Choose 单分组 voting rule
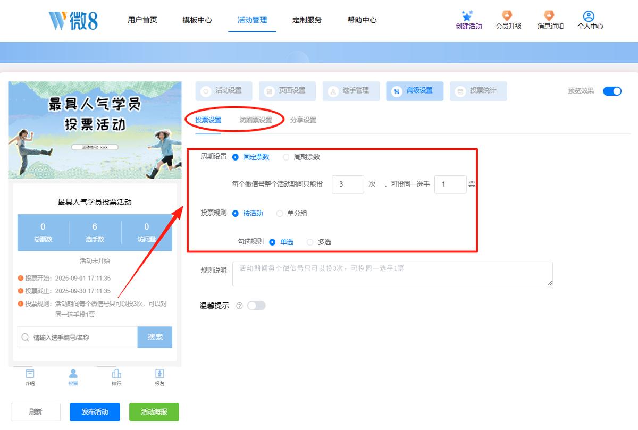638x430 pixels. click(292, 213)
